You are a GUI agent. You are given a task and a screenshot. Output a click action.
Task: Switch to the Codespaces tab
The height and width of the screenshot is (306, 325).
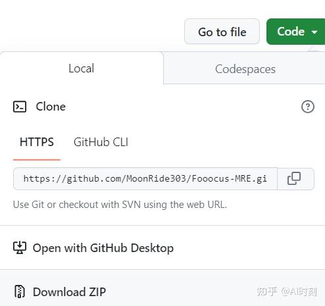245,69
